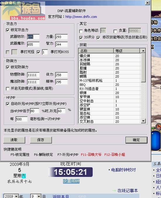Click the 物理防御 input field
161x198 pixels.
coord(33,75)
